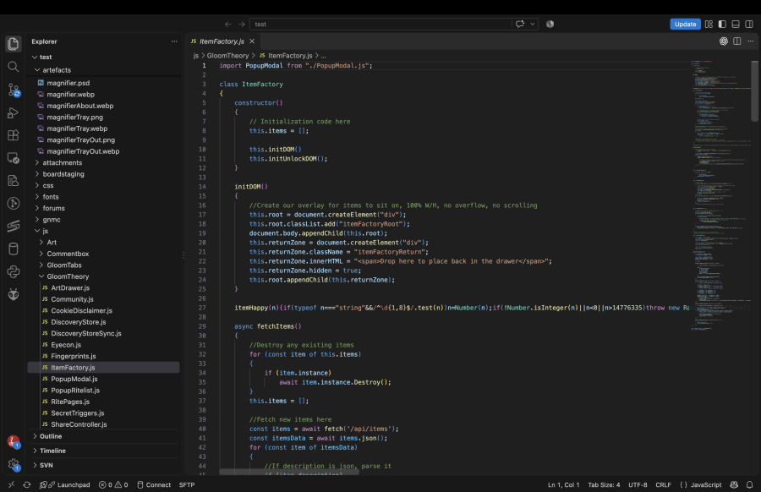Open the Search view in the activity bar
Screen dimensions: 761x492
click(x=13, y=67)
